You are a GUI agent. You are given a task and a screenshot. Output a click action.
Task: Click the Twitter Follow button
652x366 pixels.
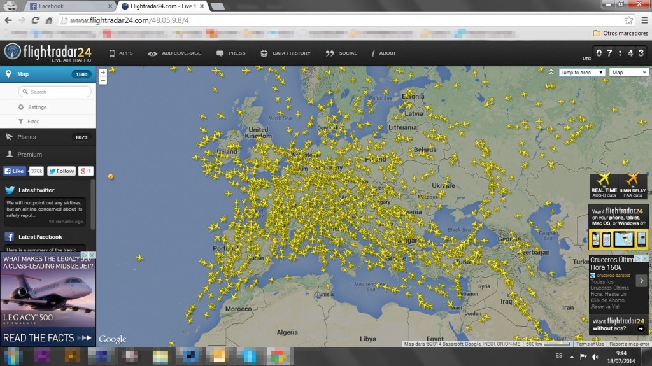coord(62,171)
